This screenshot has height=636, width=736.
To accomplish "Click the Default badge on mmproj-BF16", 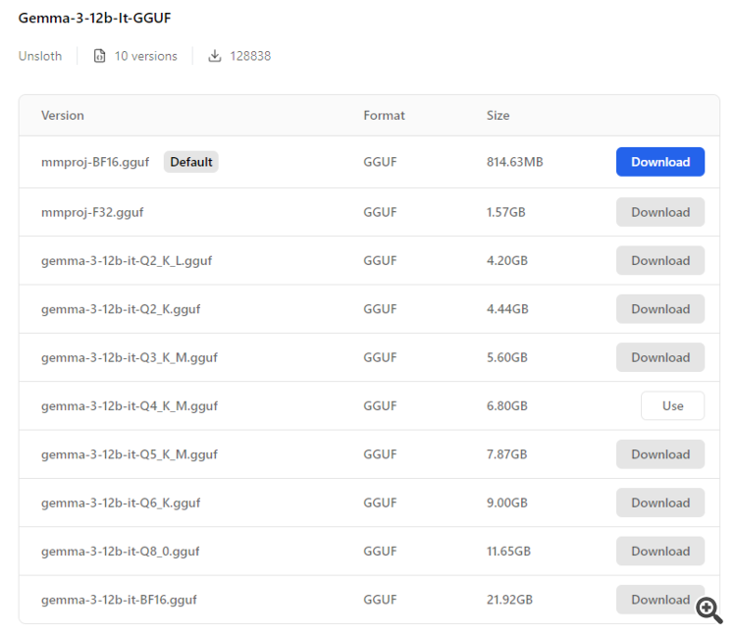I will point(191,162).
